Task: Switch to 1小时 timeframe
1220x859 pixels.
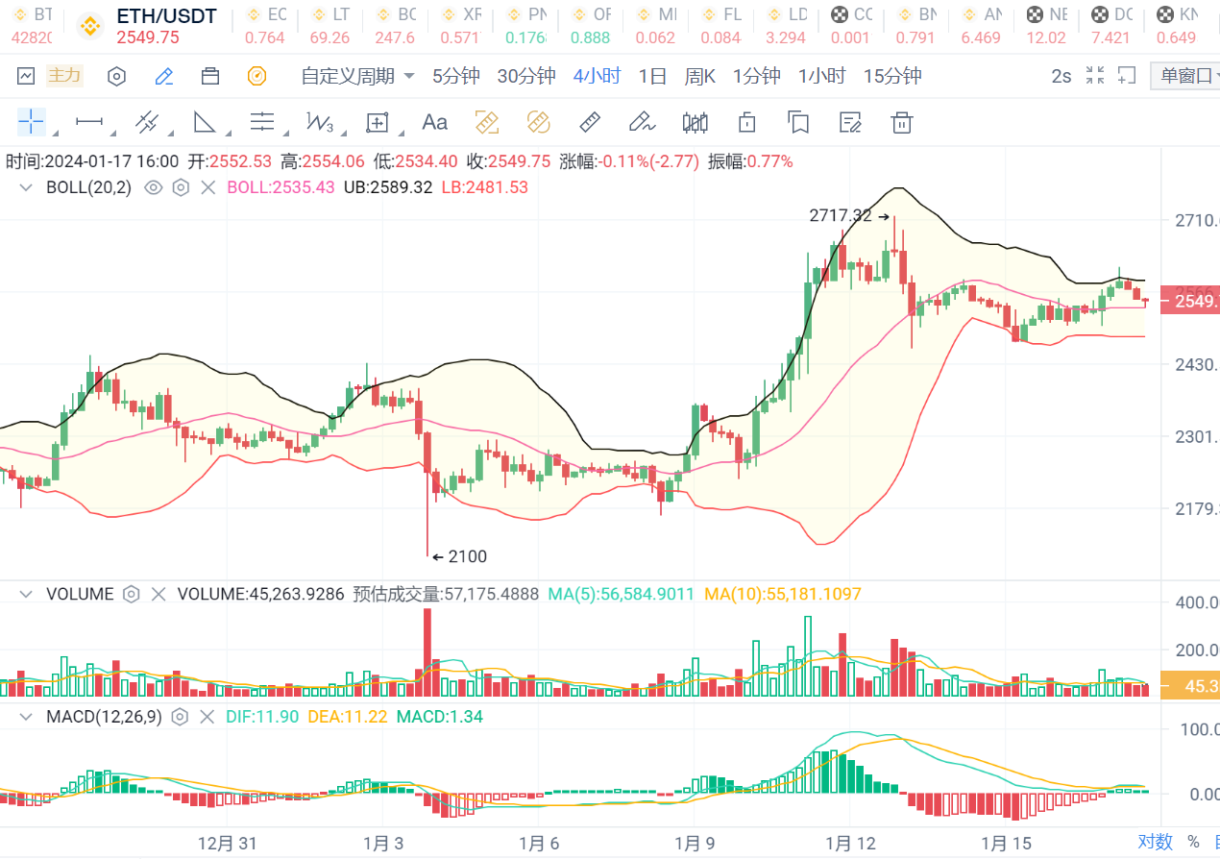Action: click(x=821, y=76)
